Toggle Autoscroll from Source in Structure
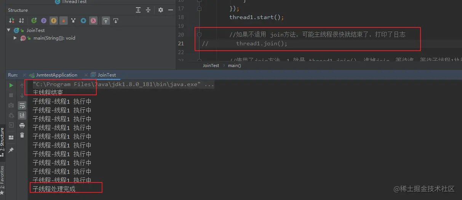 pyautogui.click(x=116, y=21)
